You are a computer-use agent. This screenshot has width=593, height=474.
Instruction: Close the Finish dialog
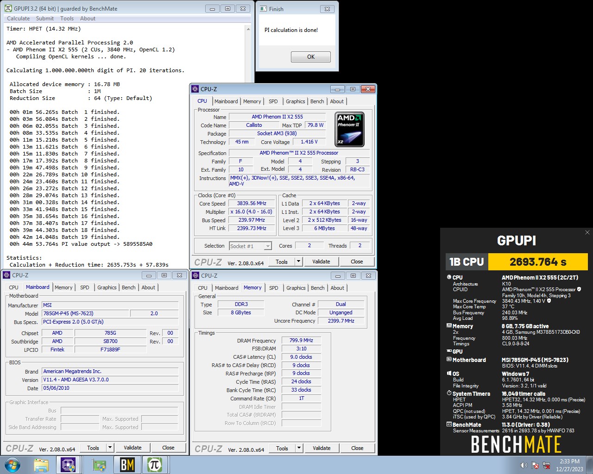coord(327,9)
